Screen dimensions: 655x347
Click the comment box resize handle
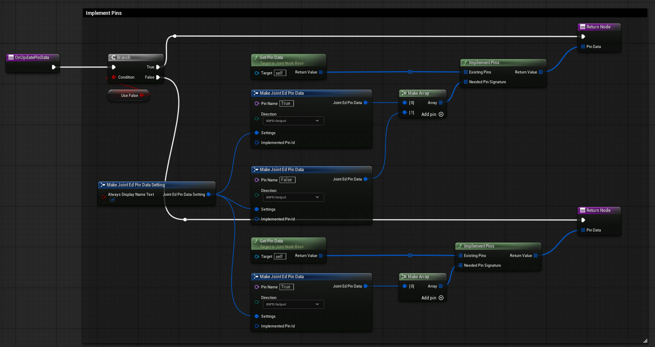pyautogui.click(x=645, y=341)
